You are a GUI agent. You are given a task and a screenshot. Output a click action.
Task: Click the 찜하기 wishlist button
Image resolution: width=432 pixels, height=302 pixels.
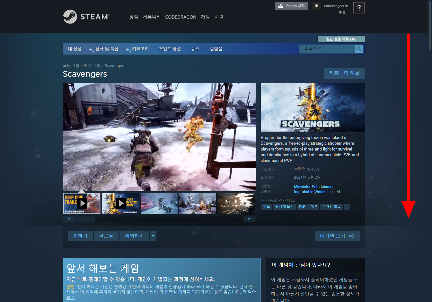(x=80, y=236)
